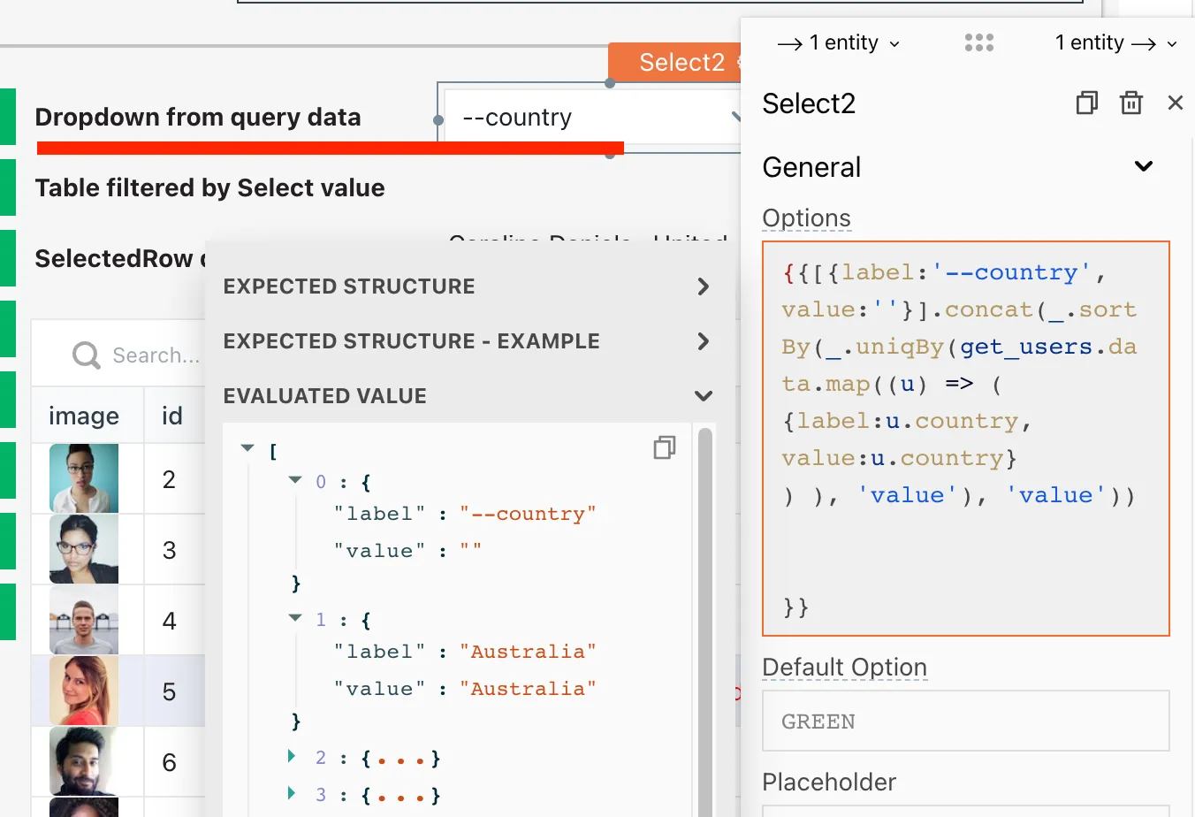The image size is (1195, 817).
Task: Expand Expected Structure - Example section
Action: [x=703, y=341]
